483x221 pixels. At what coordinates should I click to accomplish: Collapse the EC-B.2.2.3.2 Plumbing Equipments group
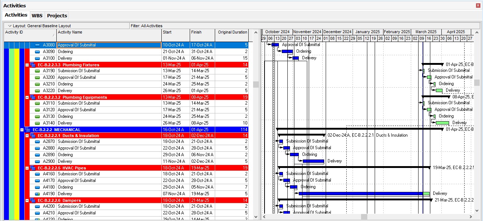(27, 97)
